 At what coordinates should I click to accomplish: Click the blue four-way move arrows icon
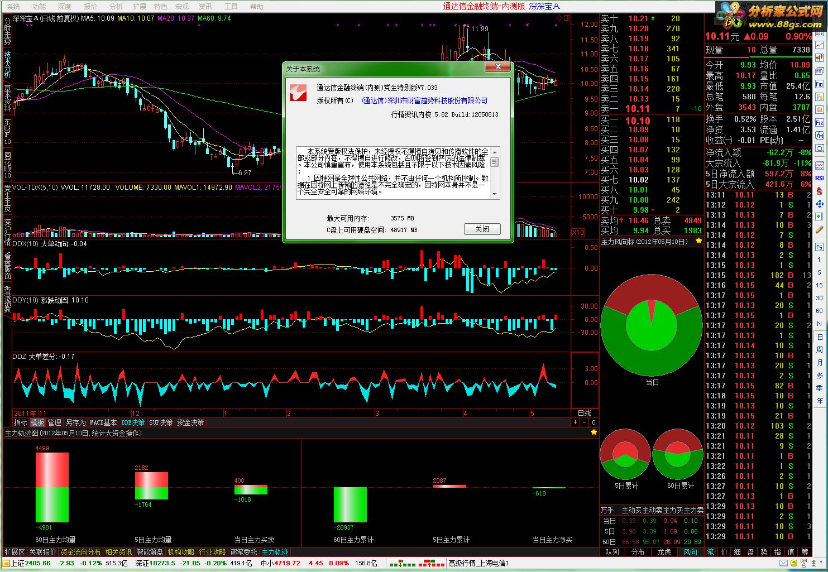point(819,204)
